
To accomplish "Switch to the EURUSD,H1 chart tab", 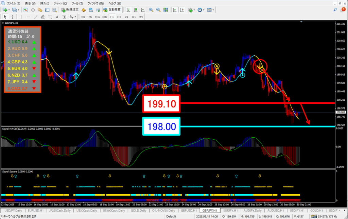I will point(35,210).
